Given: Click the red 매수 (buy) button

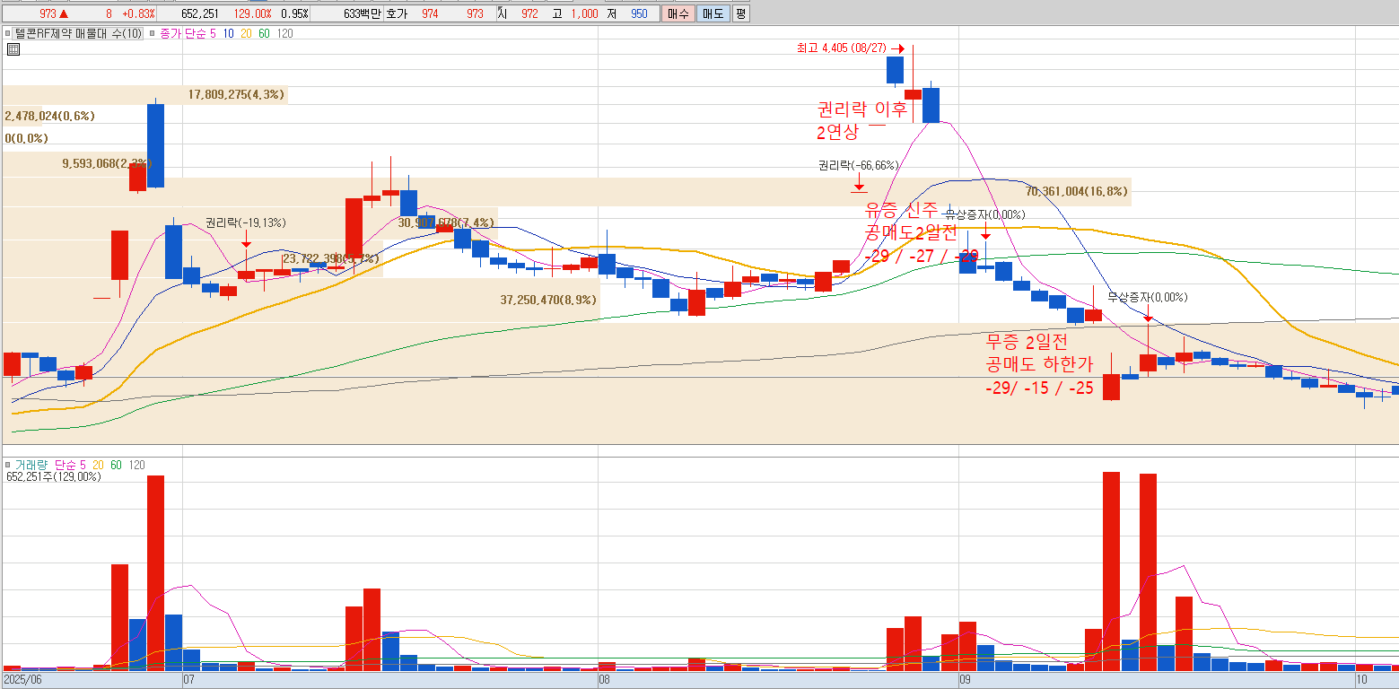Looking at the screenshot, I should click(678, 13).
